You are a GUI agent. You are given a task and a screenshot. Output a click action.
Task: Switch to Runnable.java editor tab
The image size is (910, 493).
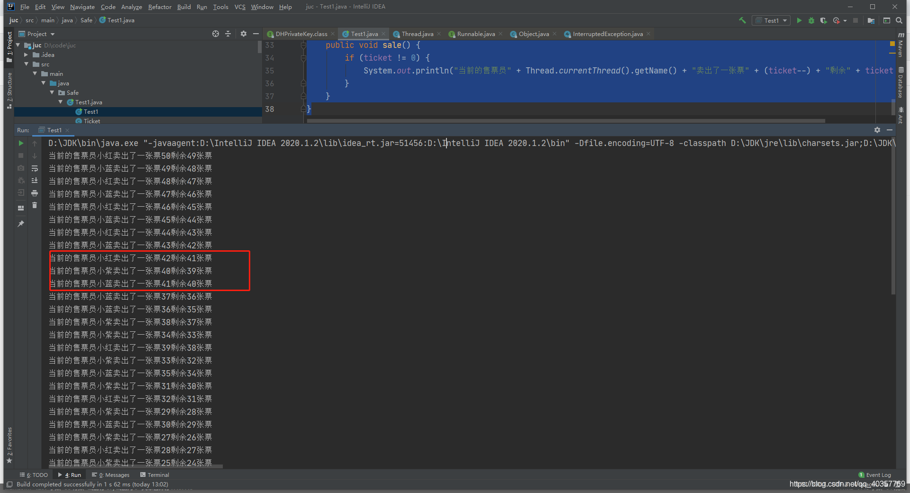[476, 34]
